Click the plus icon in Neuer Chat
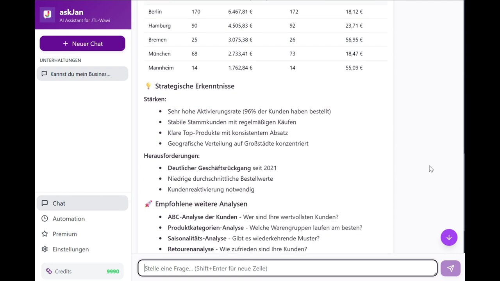Image resolution: width=500 pixels, height=281 pixels. click(66, 44)
